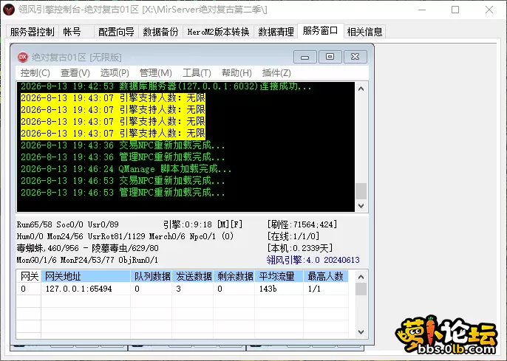The width and height of the screenshot is (507, 361).
Task: Click the 队列数据 column header
Action: 152,276
